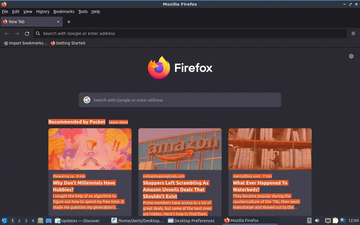Viewport: 360px width, 225px height.
Task: Click the Firefox logo on new tab page
Action: 180,67
